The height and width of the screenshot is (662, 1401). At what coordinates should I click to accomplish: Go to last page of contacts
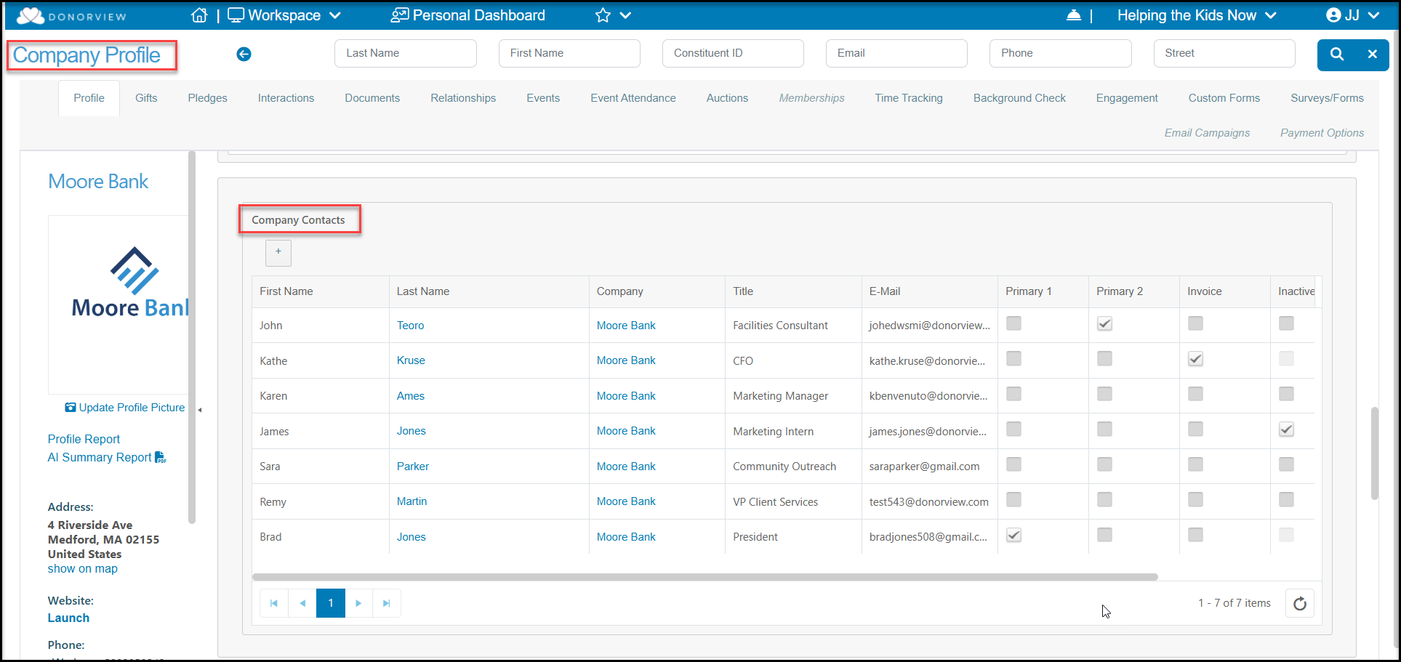click(387, 603)
